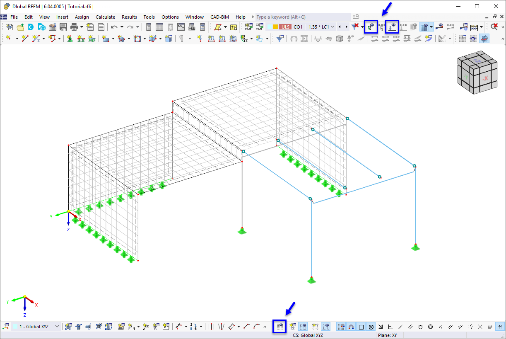Click the yellow color swatch near ULS label

275,27
